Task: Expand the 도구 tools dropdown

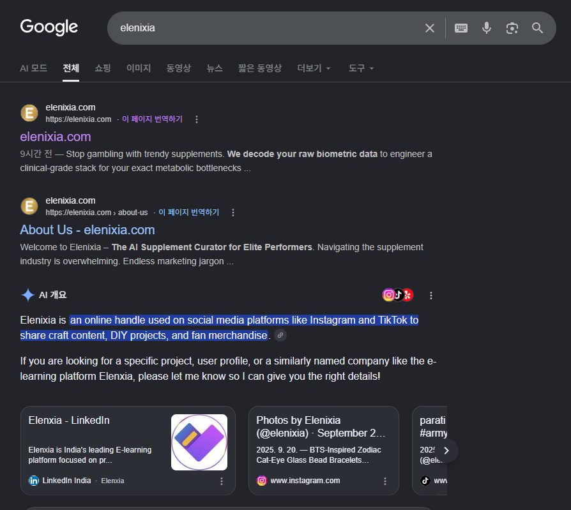Action: tap(362, 68)
